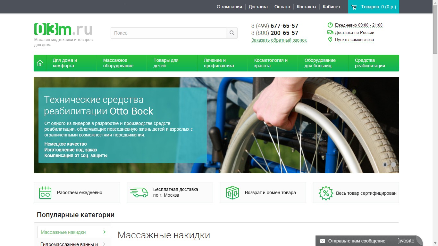The height and width of the screenshot is (246, 438).
Task: Open the Лечение и профилактика menu
Action: click(222, 63)
